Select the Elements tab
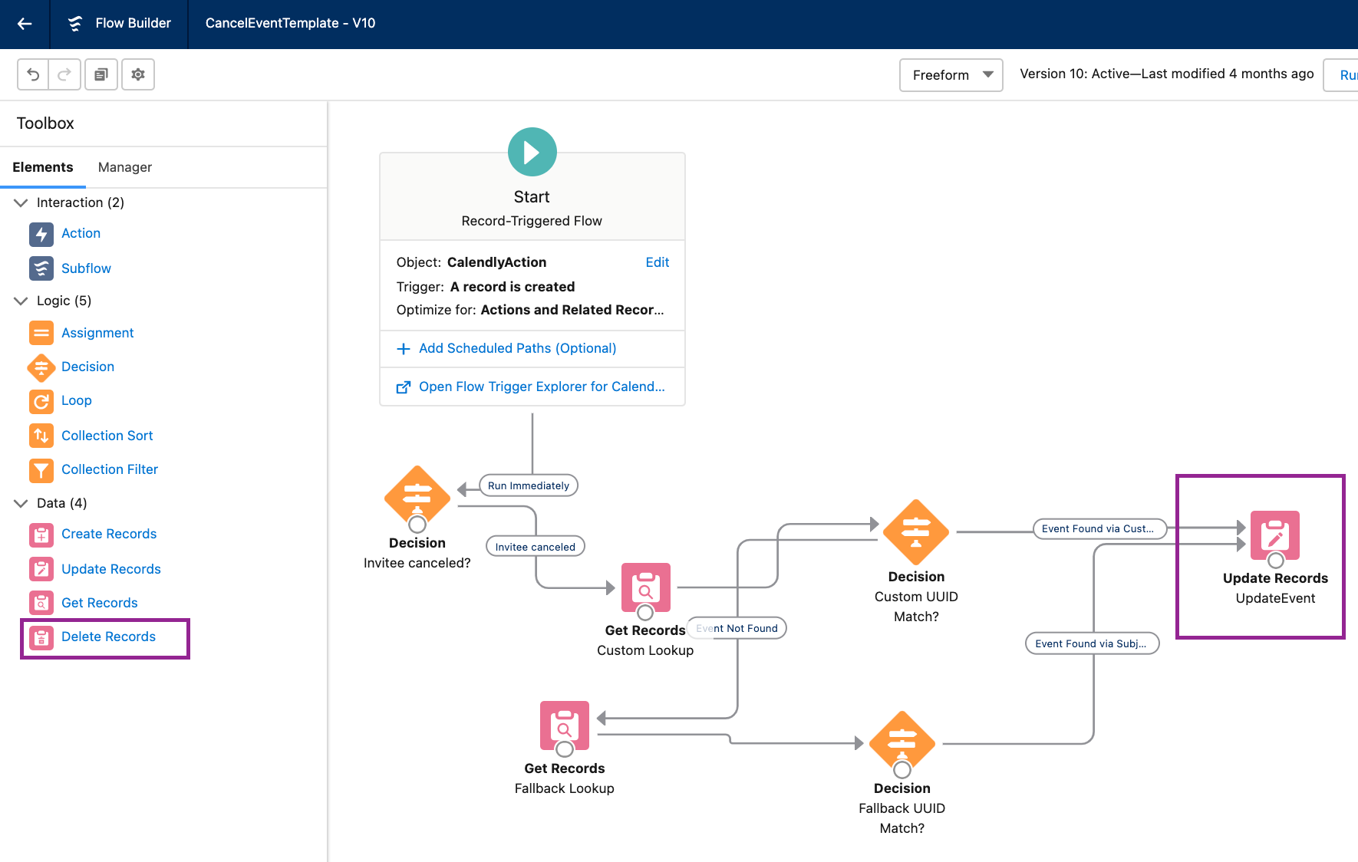 (43, 167)
